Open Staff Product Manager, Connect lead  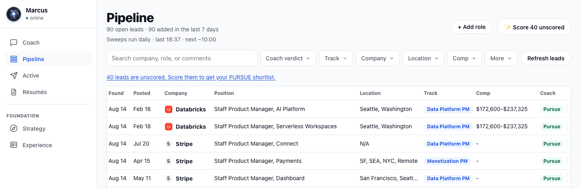coord(256,144)
